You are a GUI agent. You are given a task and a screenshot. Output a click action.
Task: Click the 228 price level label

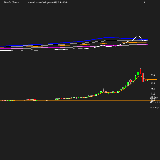click(152, 83)
